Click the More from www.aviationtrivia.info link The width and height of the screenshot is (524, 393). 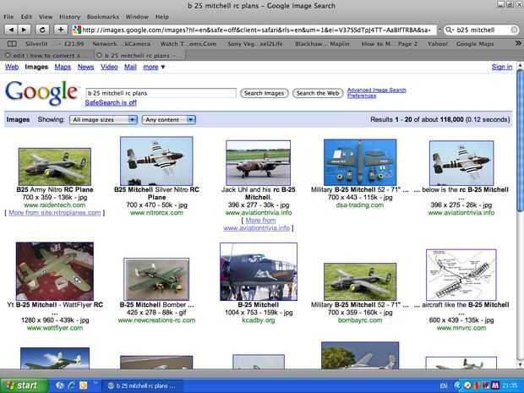coord(258,224)
